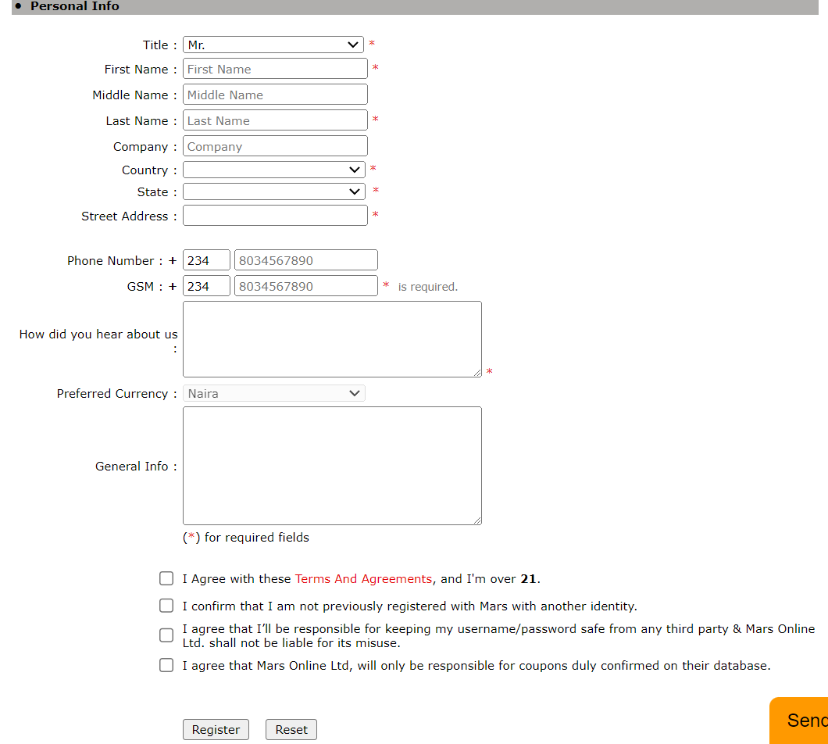
Task: Check the Terms And Agreements checkbox
Action: pos(166,578)
